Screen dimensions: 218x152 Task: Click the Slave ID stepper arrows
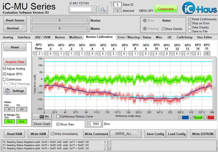(111, 4)
